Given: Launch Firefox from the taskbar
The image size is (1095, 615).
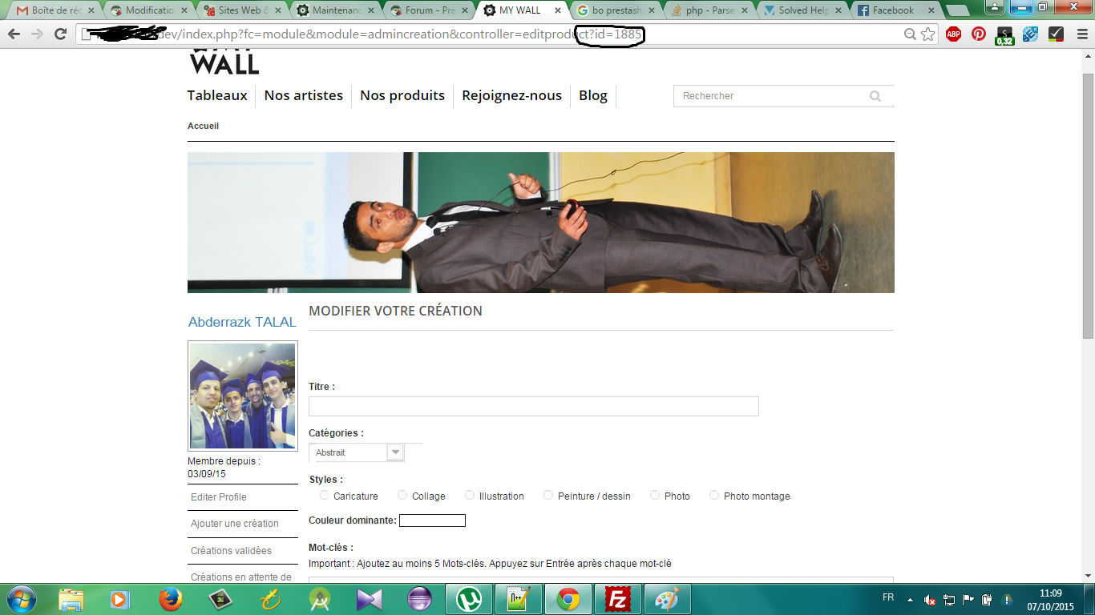Looking at the screenshot, I should pyautogui.click(x=170, y=599).
